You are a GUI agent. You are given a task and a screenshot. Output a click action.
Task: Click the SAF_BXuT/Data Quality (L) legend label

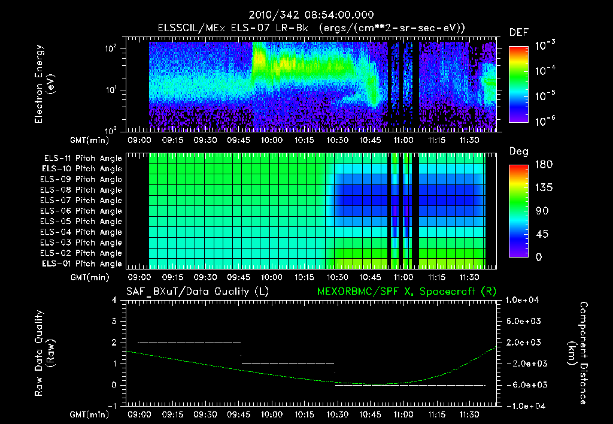pos(198,292)
